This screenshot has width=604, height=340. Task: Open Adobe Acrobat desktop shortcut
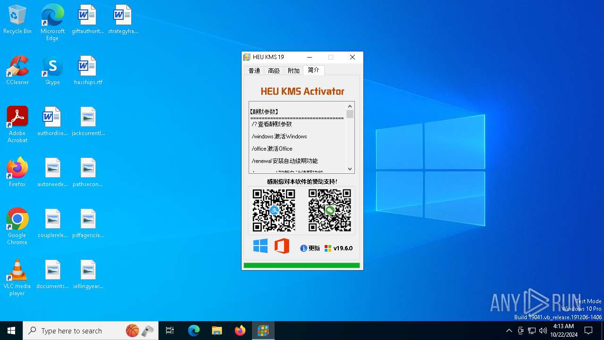(17, 125)
